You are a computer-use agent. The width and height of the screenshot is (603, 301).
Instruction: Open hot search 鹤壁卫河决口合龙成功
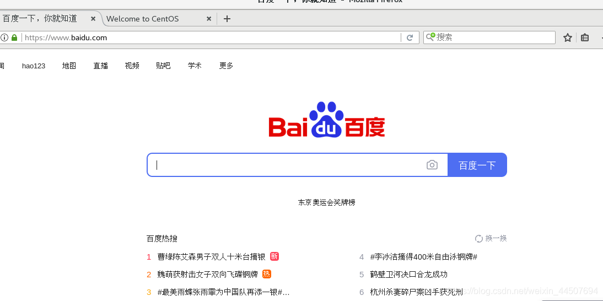point(409,275)
